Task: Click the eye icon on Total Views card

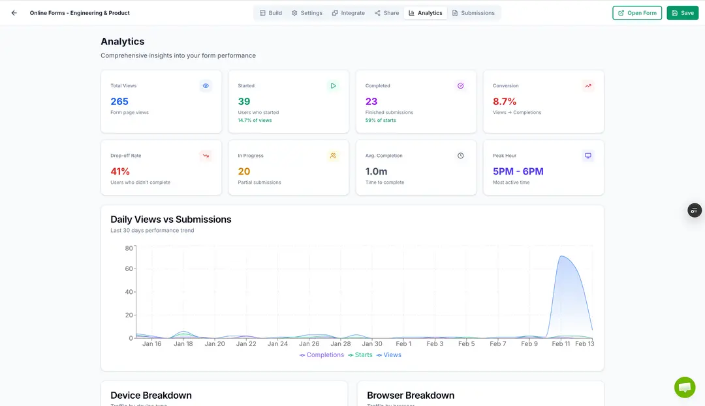Action: (x=206, y=86)
